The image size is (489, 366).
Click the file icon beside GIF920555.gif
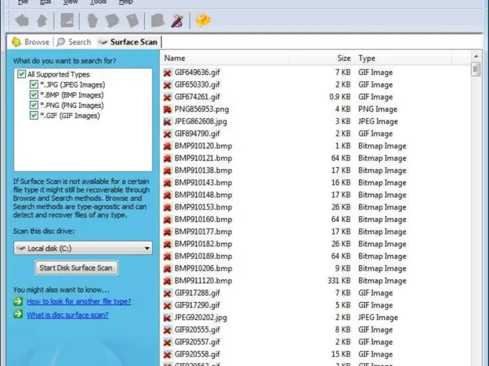click(x=167, y=330)
